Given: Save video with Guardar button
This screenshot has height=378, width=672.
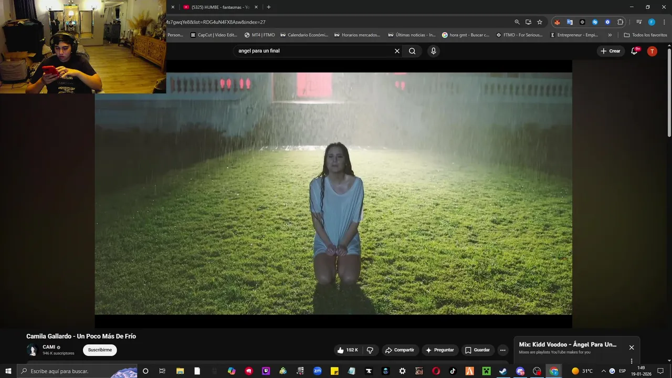Looking at the screenshot, I should pos(477,350).
